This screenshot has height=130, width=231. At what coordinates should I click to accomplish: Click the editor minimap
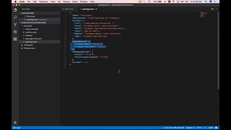point(204,14)
